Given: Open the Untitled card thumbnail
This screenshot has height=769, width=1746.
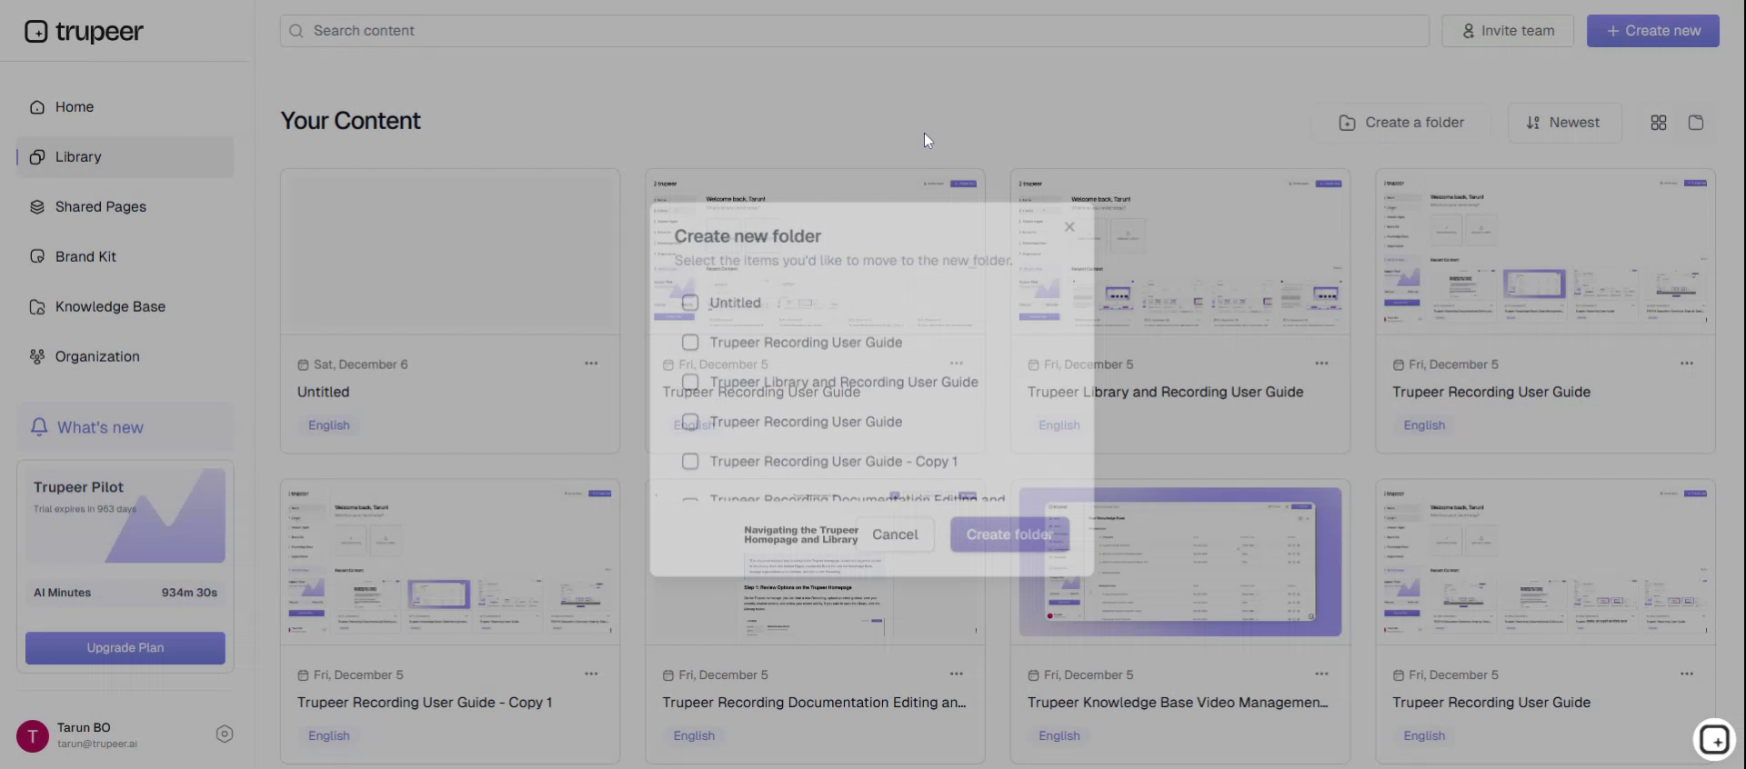Looking at the screenshot, I should pos(450,252).
